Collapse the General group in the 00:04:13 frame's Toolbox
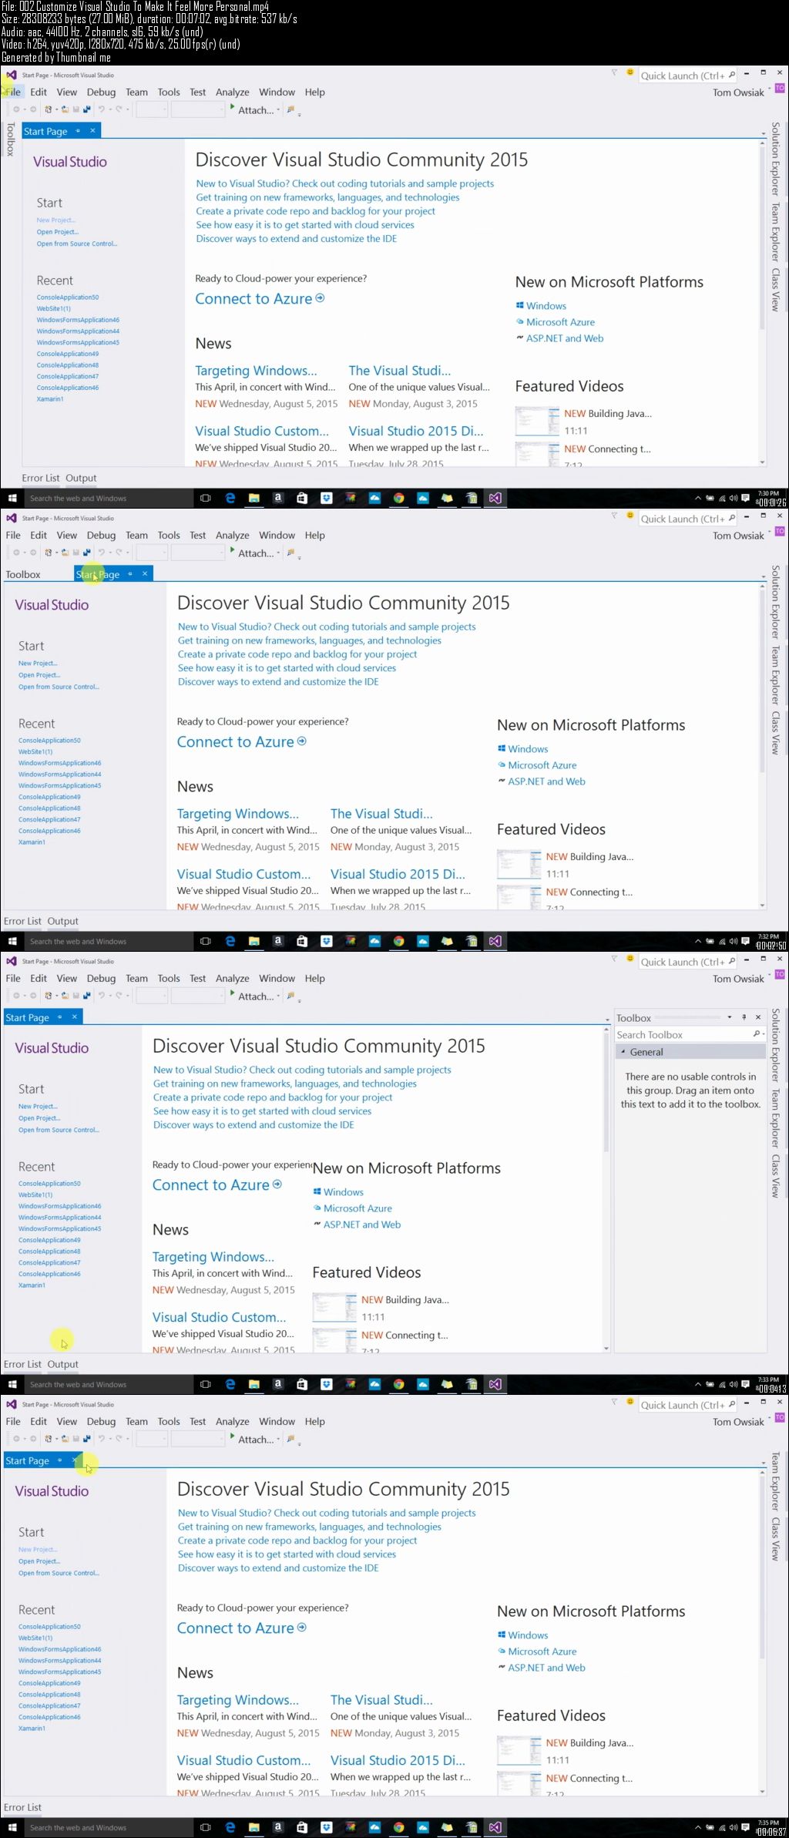 (x=623, y=1051)
